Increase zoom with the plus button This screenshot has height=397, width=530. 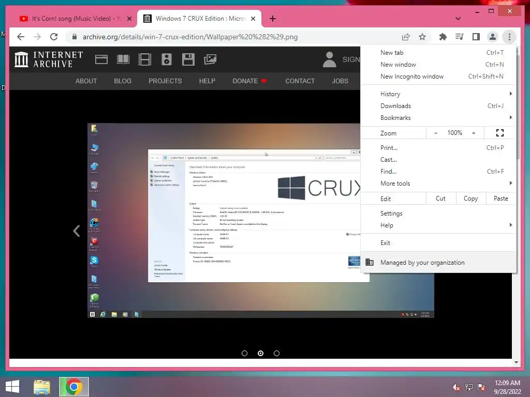(x=474, y=133)
